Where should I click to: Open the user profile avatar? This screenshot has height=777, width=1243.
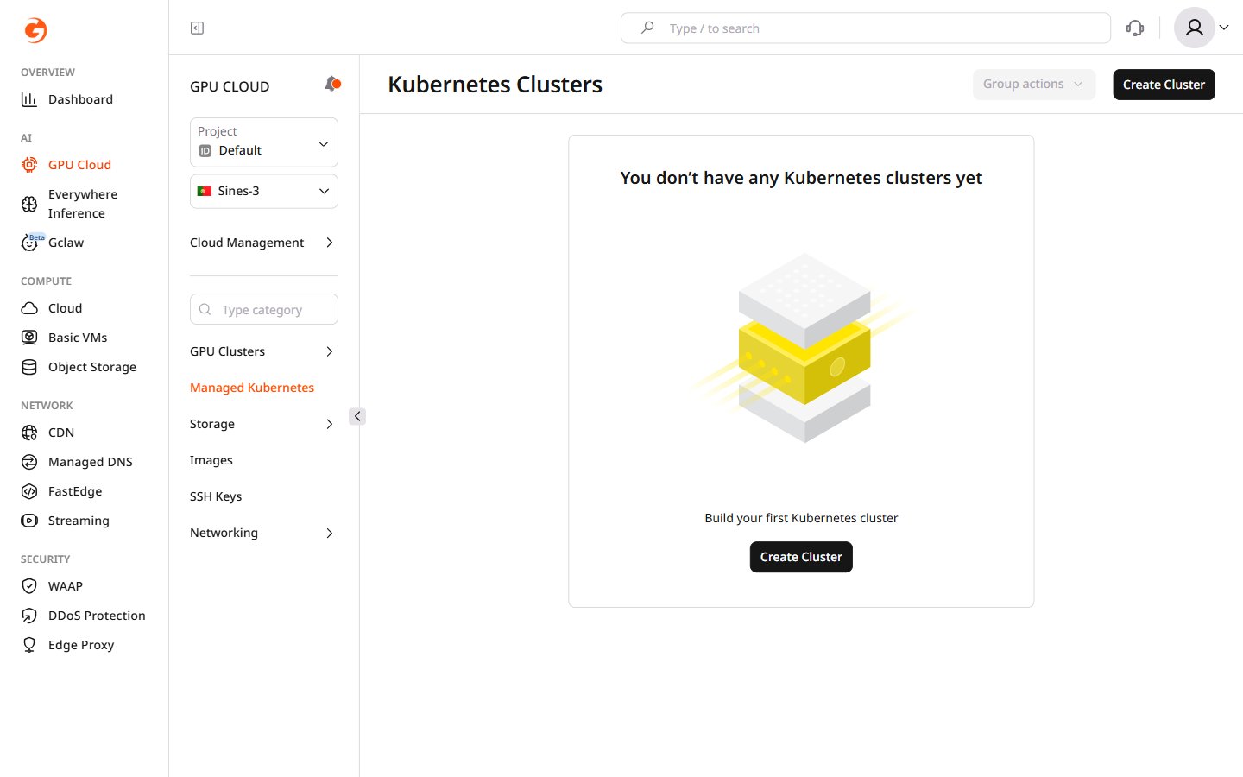tap(1195, 28)
